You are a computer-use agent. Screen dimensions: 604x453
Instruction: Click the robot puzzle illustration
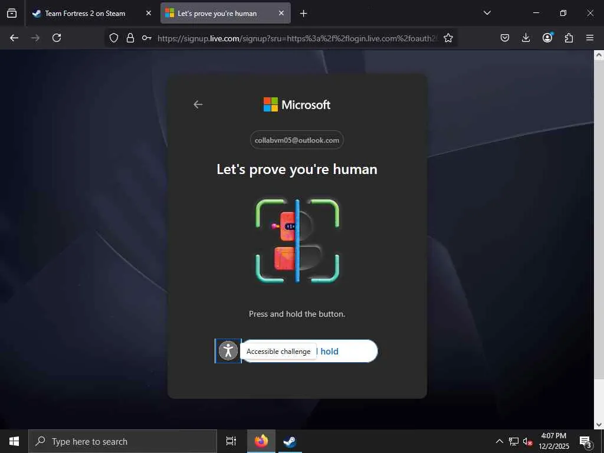(x=297, y=241)
